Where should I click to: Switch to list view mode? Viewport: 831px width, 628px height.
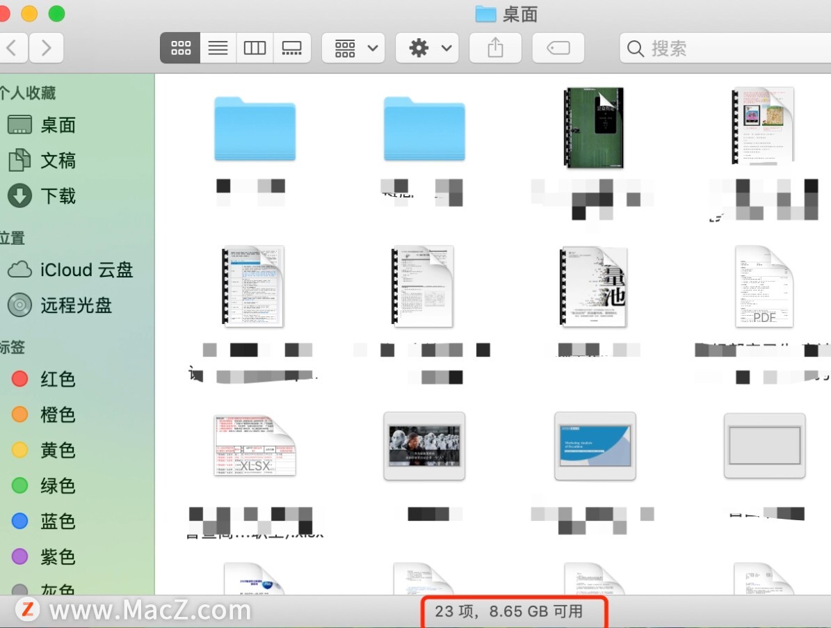tap(218, 48)
